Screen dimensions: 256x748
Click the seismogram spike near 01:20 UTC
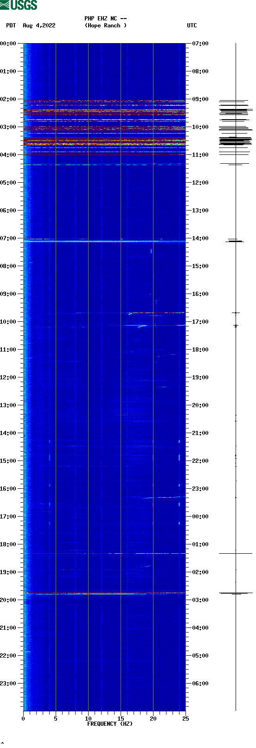[x=236, y=553]
